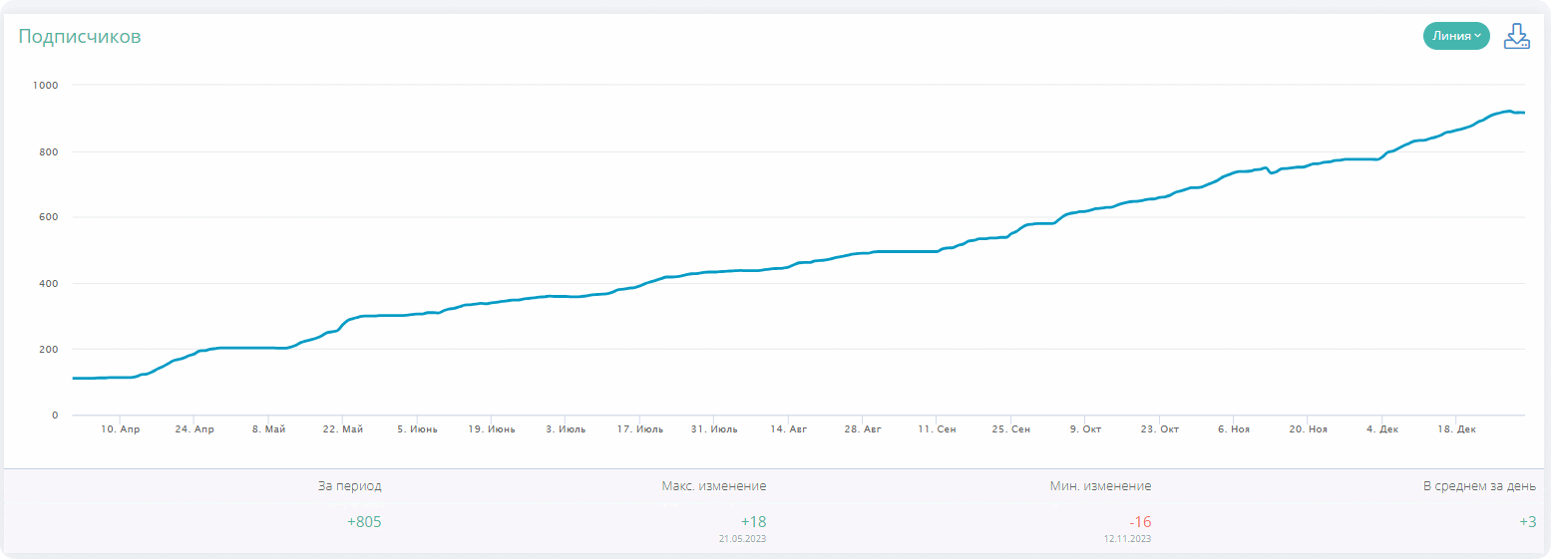Image resolution: width=1551 pixels, height=559 pixels.
Task: Click the Подписчиков chart title
Action: coord(80,37)
